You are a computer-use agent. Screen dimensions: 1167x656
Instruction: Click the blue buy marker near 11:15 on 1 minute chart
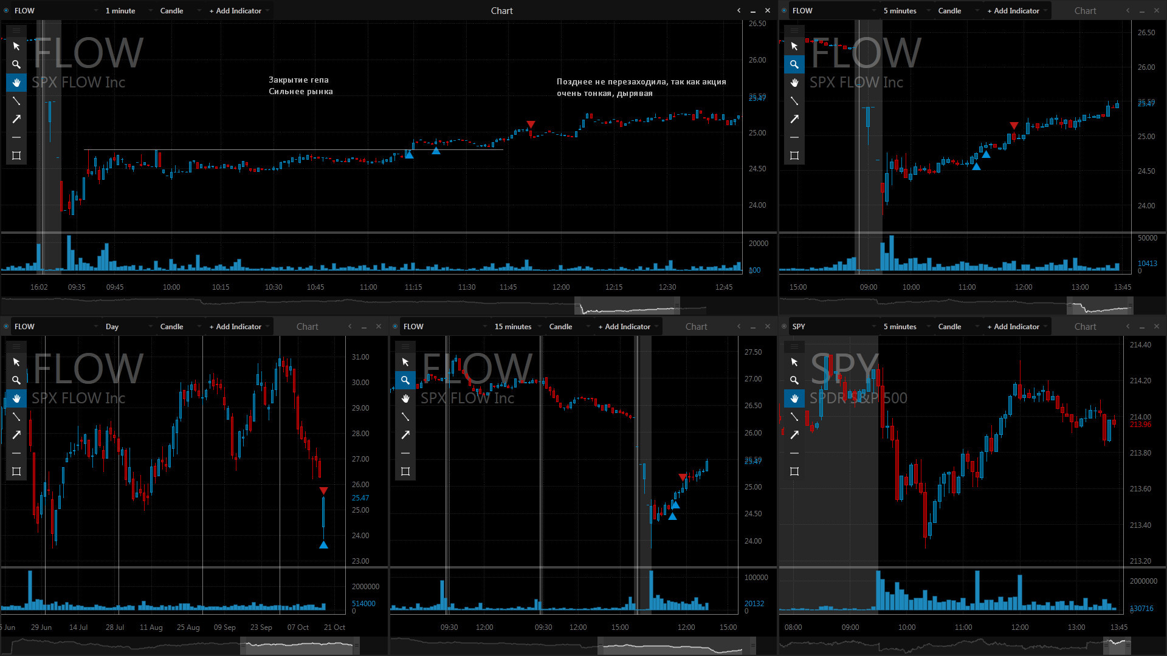[409, 155]
